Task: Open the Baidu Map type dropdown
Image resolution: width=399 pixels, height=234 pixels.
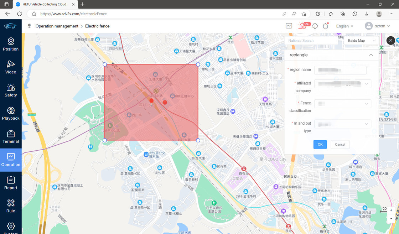Action: click(362, 41)
